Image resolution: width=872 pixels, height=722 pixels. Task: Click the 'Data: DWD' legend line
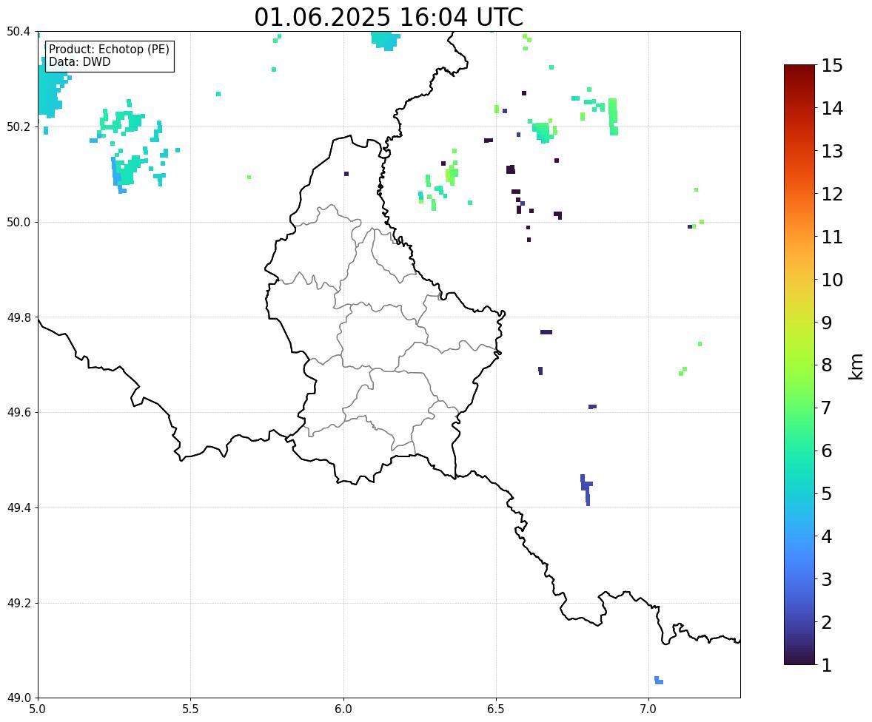click(x=79, y=61)
